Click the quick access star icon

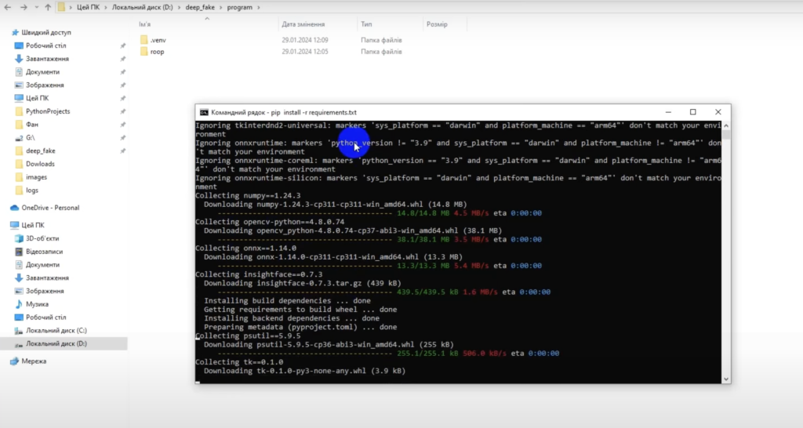pos(15,32)
